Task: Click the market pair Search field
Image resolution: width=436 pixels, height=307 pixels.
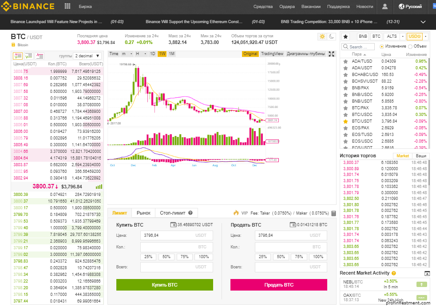Action: coord(358,47)
